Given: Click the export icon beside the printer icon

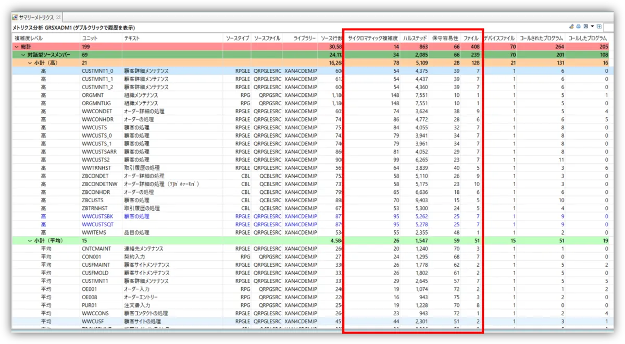Looking at the screenshot, I should (x=585, y=27).
